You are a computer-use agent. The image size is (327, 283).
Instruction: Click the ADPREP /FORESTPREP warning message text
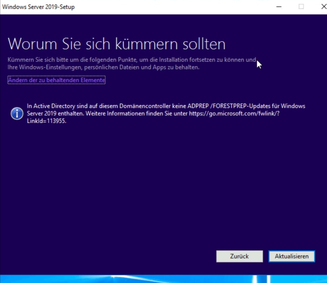[x=166, y=113]
